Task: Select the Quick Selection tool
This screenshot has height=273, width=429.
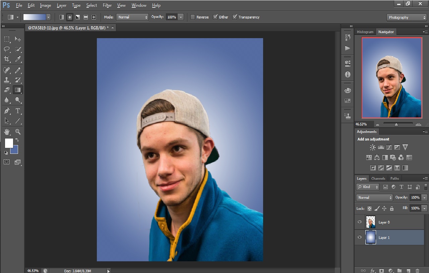Action: [x=18, y=49]
